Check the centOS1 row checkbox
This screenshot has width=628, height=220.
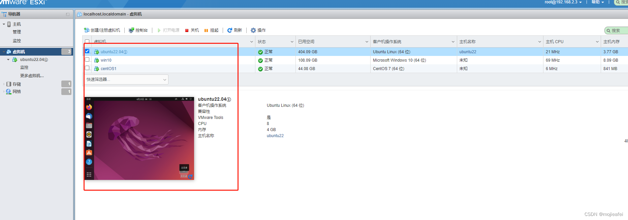87,68
